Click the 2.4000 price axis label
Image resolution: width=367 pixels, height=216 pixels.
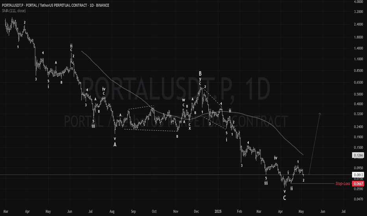pos(358,24)
